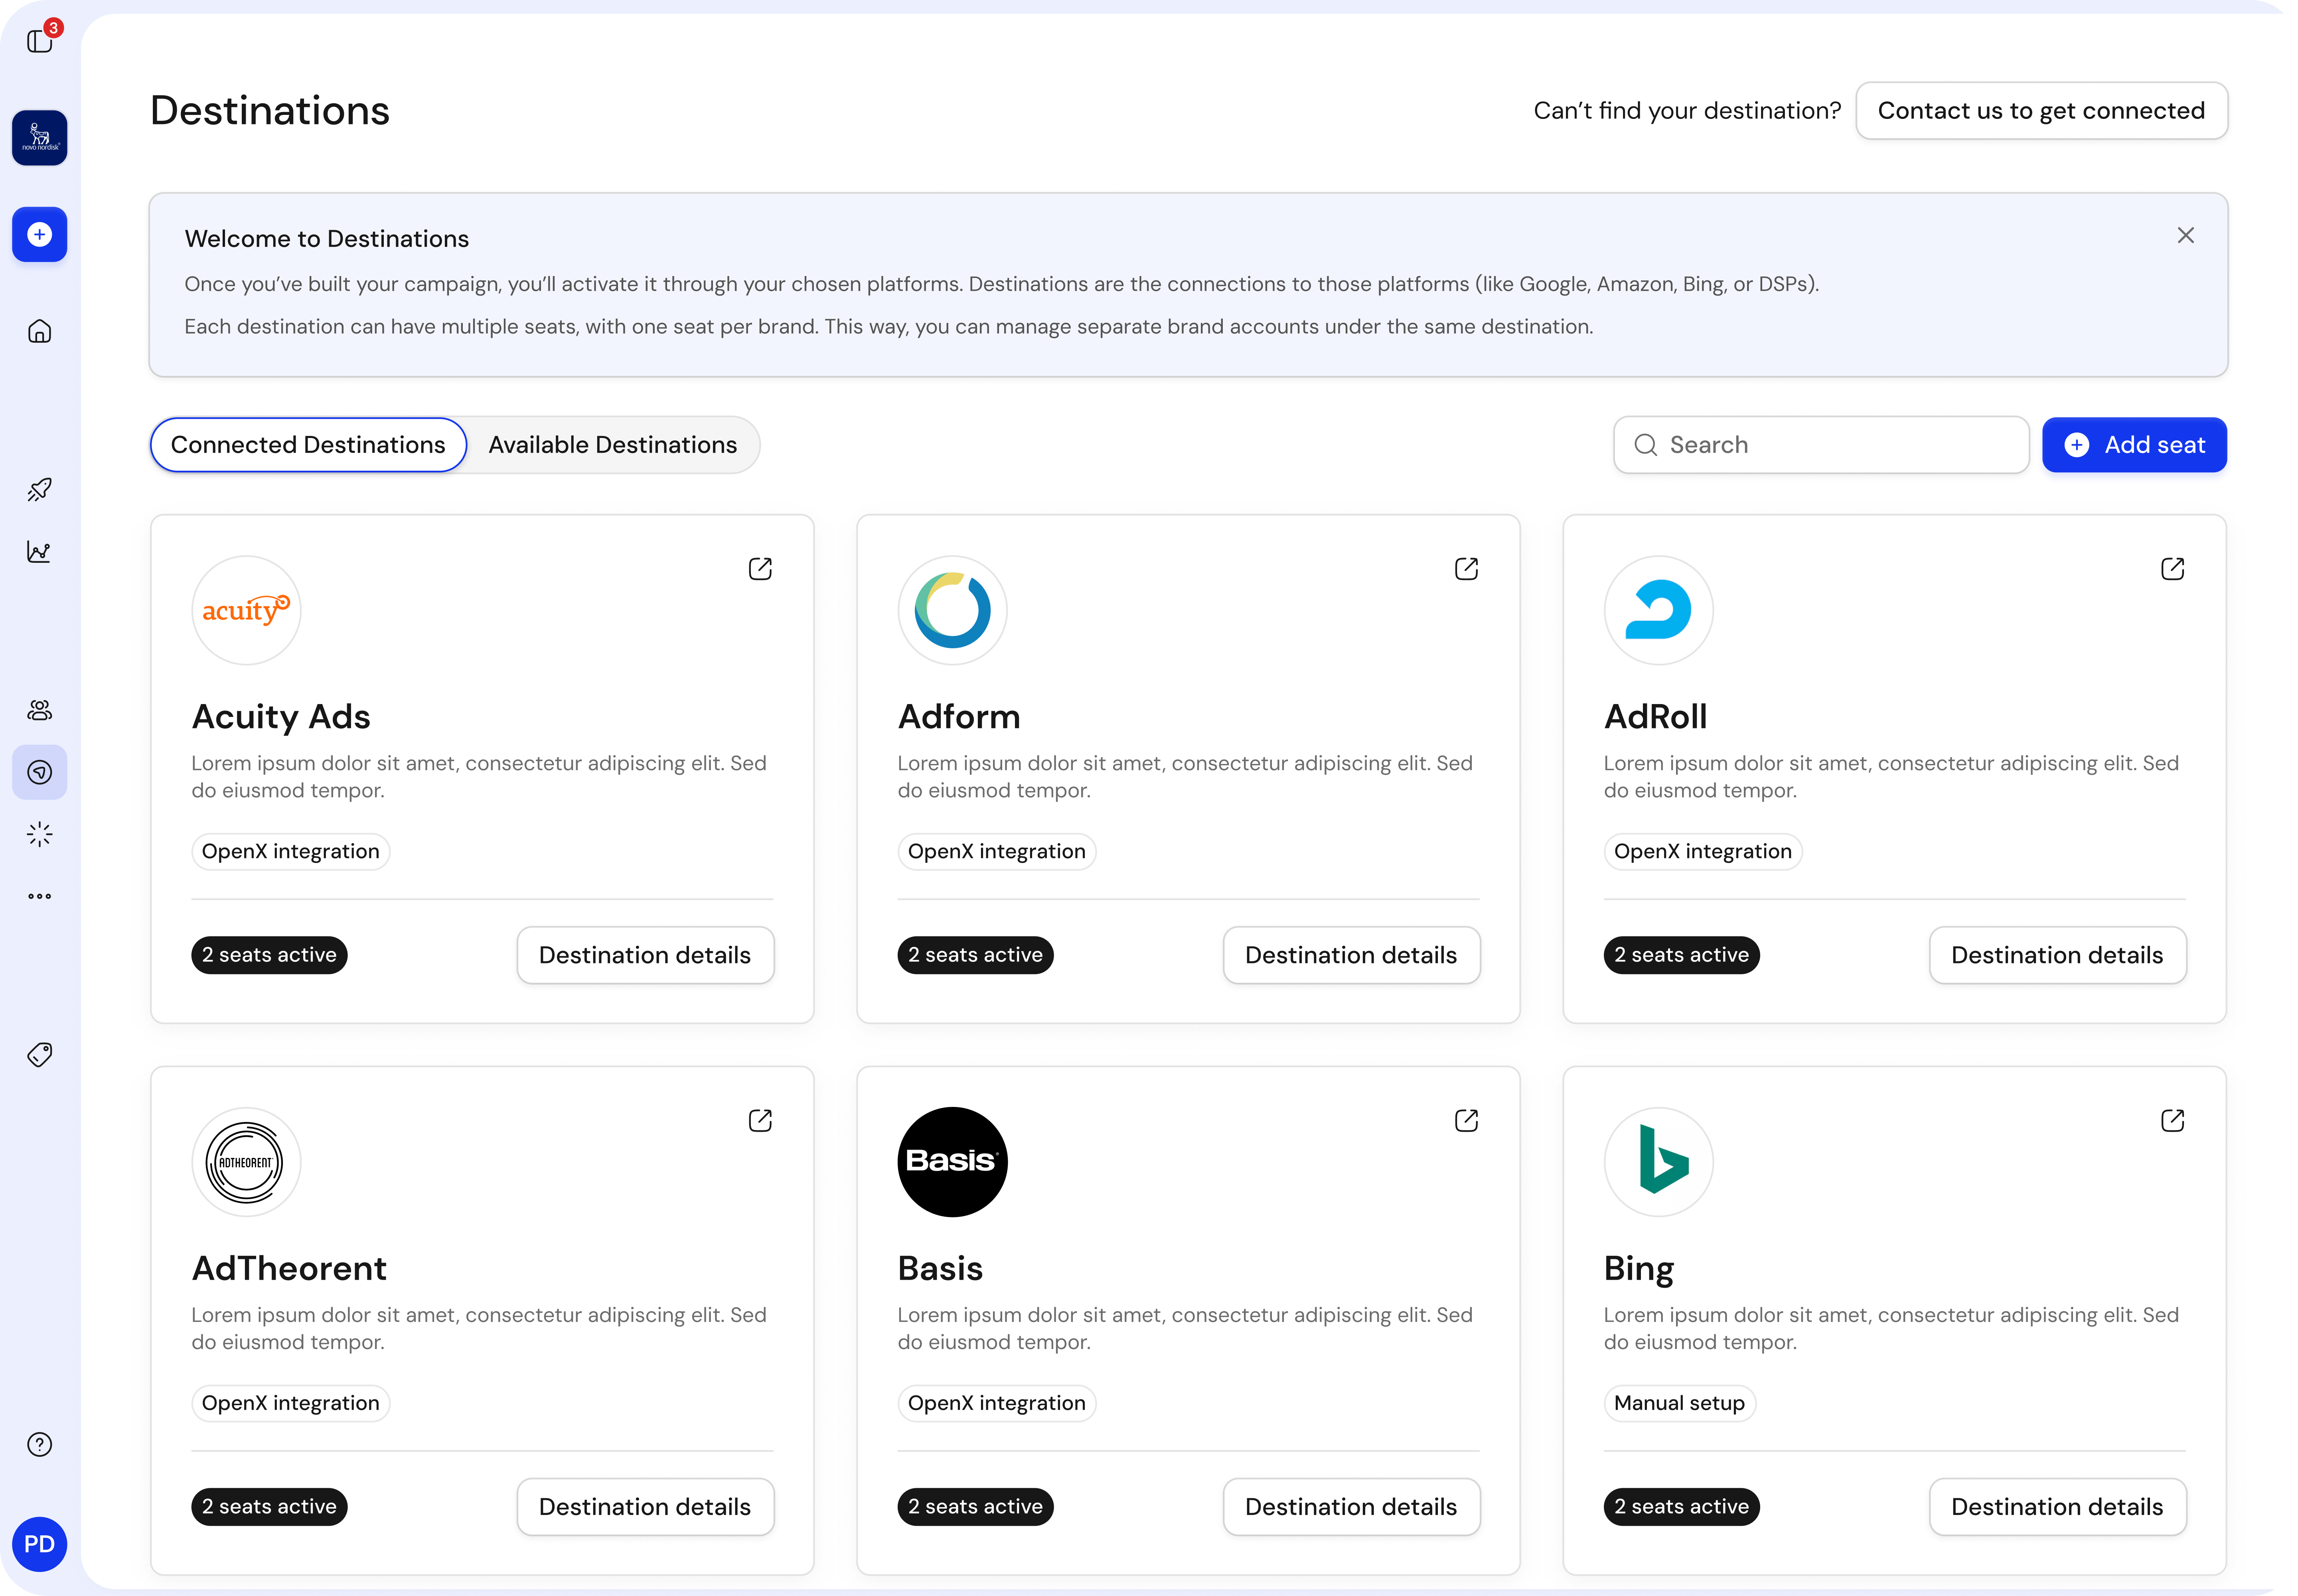Open the price tag icon in sidebar
The image size is (2298, 1596).
point(40,1055)
